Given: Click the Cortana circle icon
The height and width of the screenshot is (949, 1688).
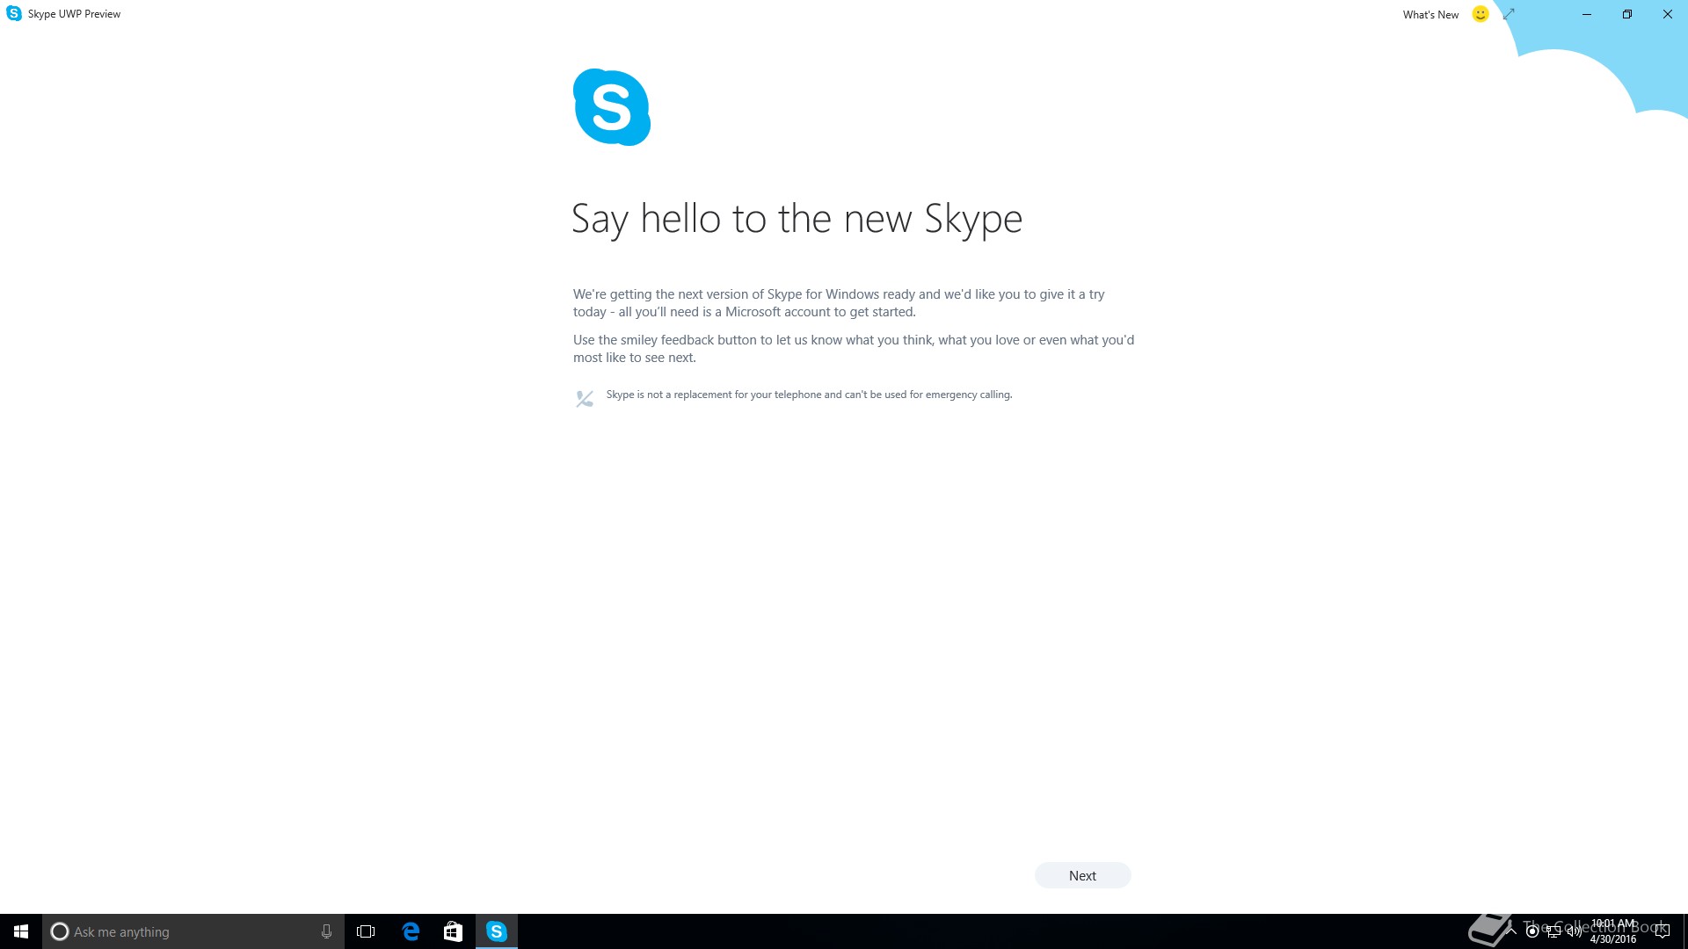Looking at the screenshot, I should pyautogui.click(x=60, y=931).
